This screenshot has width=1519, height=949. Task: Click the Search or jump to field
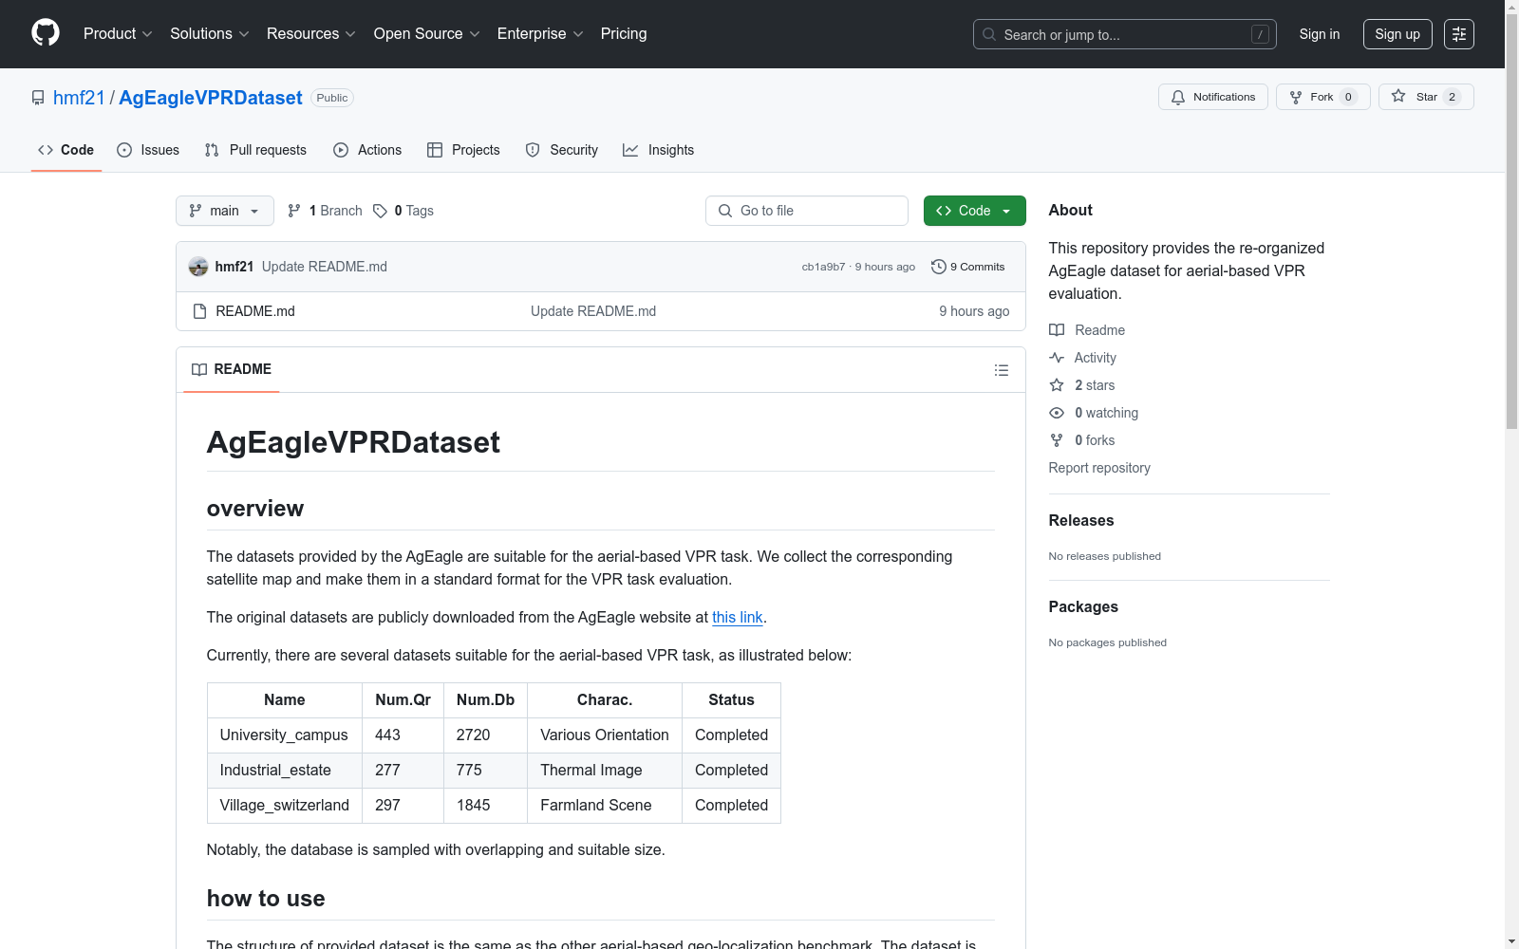[1125, 34]
